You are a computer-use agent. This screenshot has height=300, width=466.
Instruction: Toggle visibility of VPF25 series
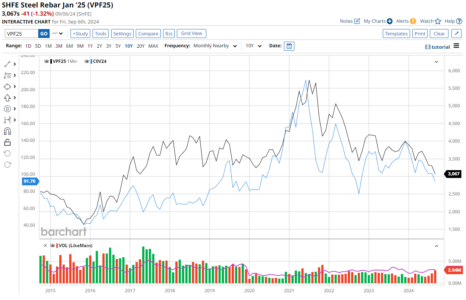tap(47, 61)
